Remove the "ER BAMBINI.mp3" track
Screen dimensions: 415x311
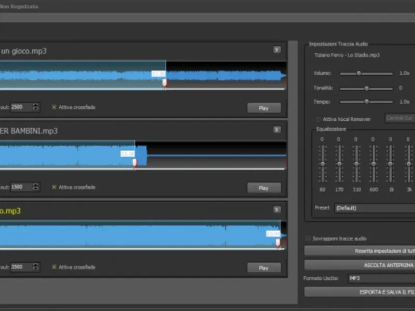pos(277,130)
